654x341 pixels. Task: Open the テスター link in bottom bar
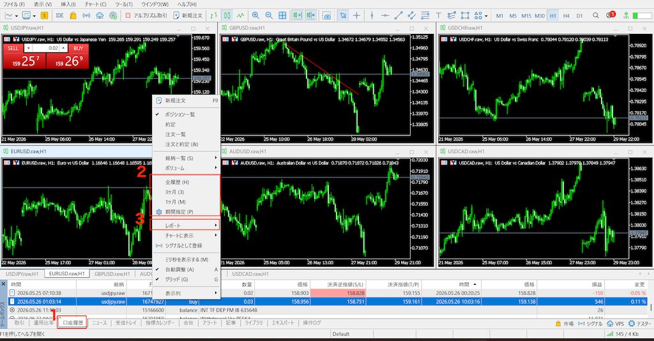pos(640,324)
